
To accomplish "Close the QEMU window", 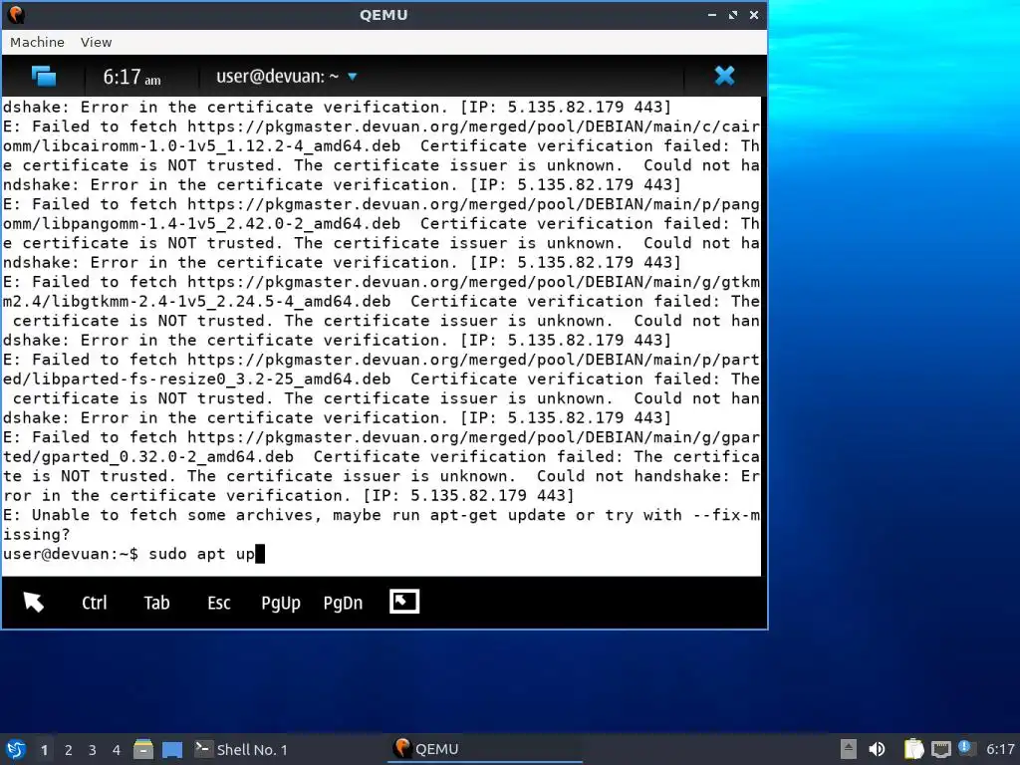I will point(754,14).
